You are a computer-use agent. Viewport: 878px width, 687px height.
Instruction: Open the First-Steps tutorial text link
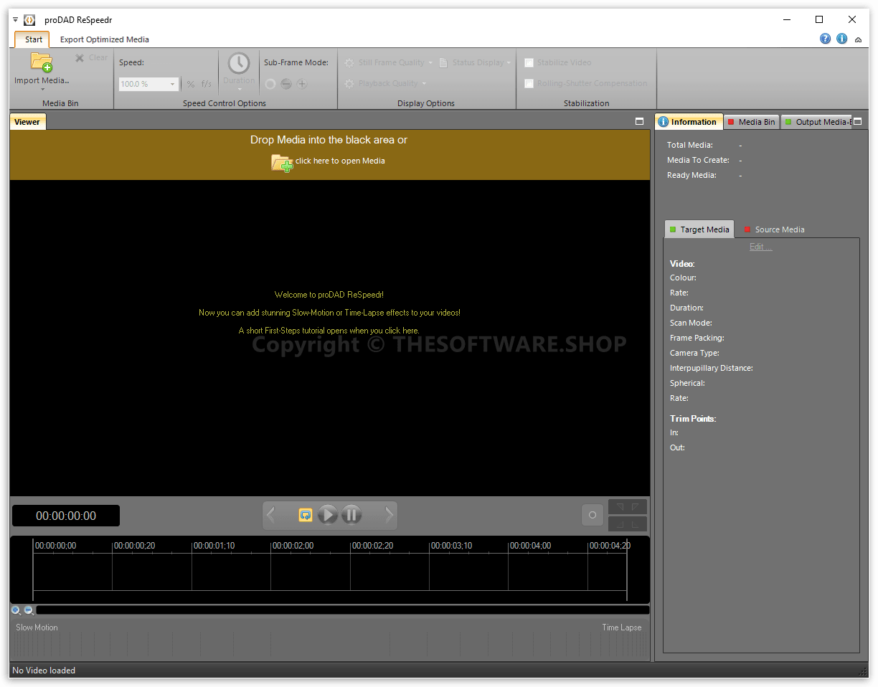[x=329, y=331]
